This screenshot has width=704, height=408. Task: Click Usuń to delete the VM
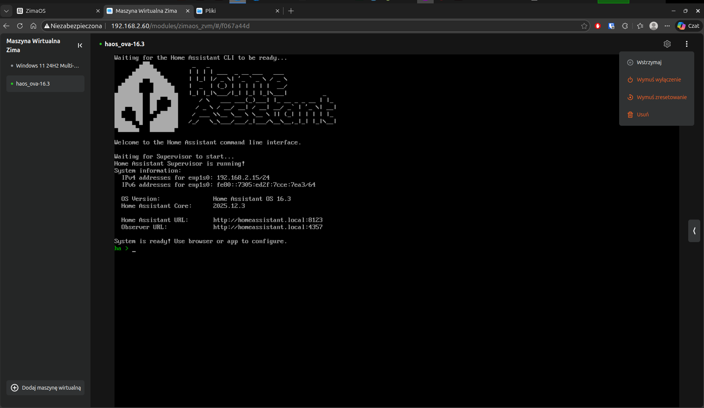coord(642,114)
